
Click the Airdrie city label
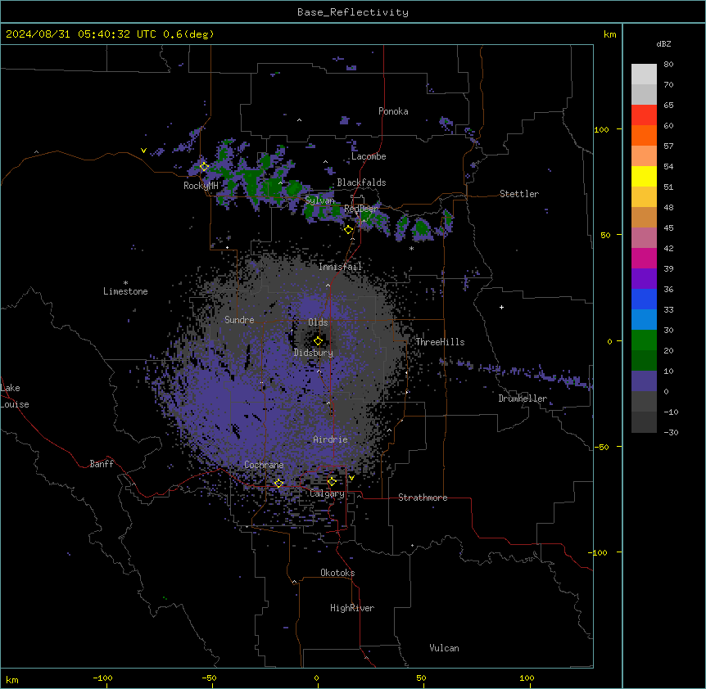[x=331, y=439]
